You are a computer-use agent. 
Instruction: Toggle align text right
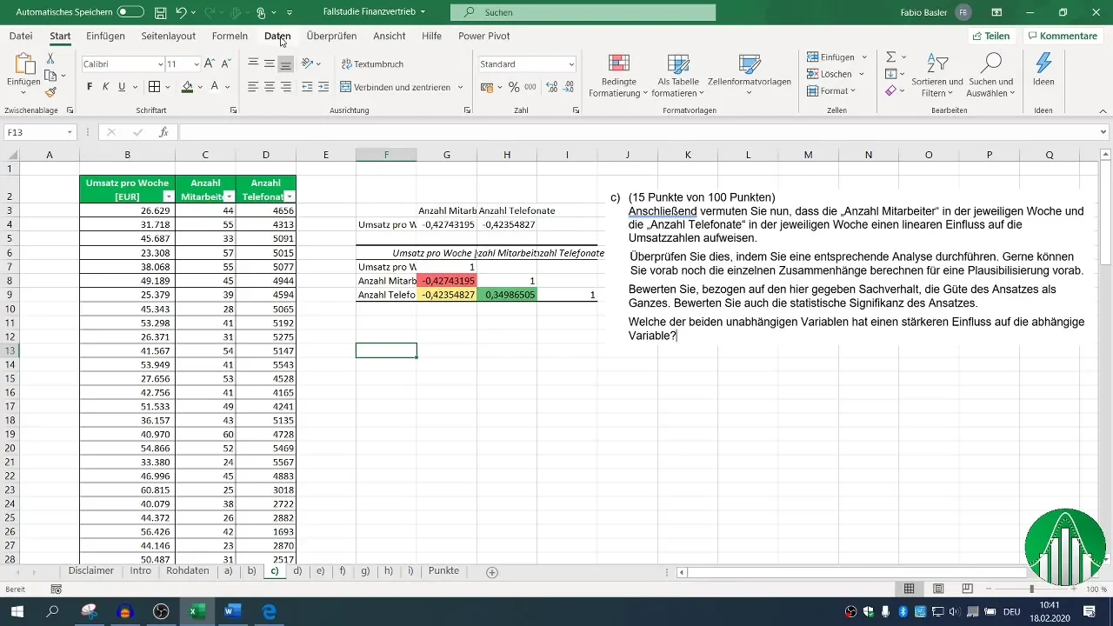click(x=285, y=87)
